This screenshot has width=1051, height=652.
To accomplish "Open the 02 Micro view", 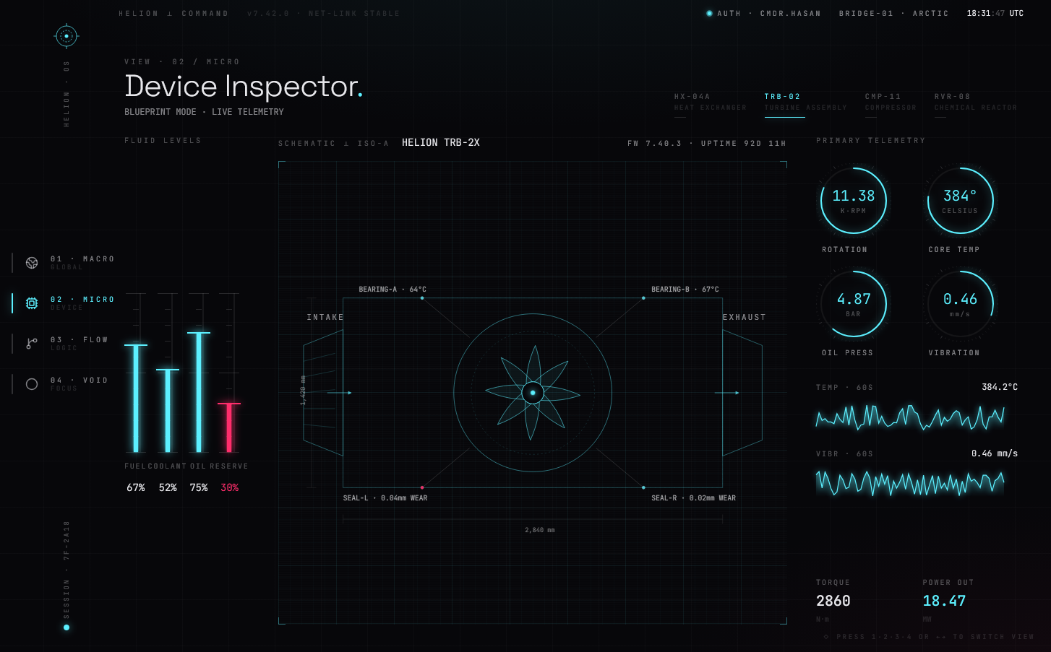I will [x=64, y=303].
